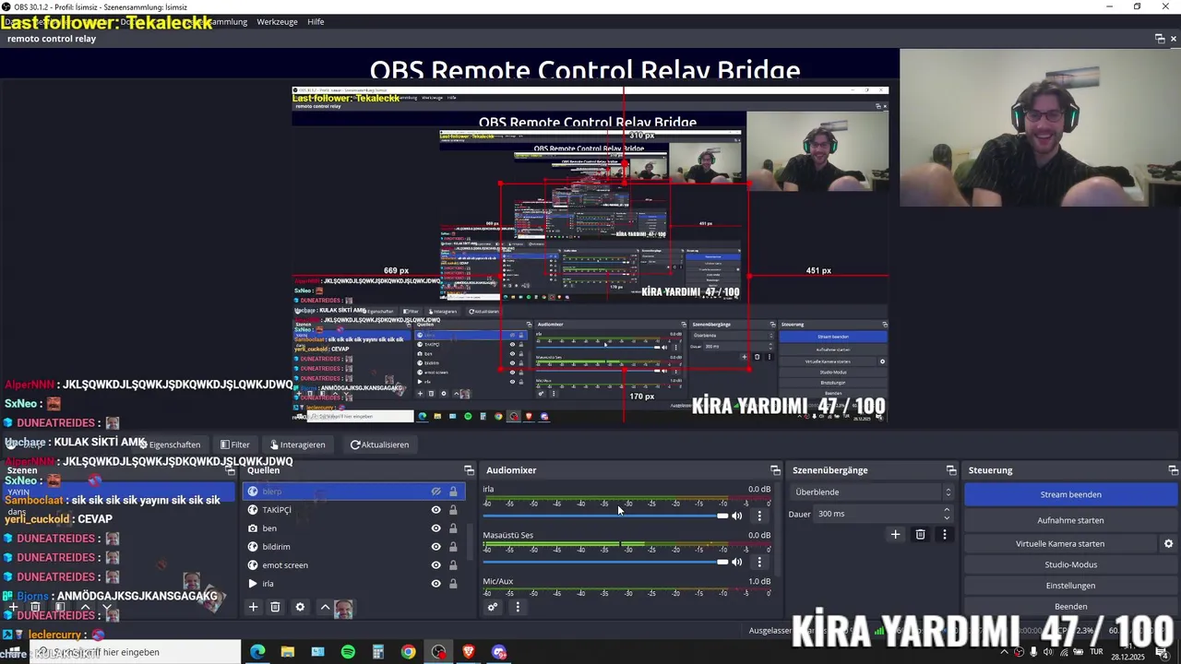The width and height of the screenshot is (1181, 664).
Task: Toggle the lock on emot screen source
Action: coord(453,565)
